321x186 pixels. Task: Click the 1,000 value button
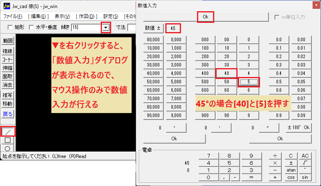coord(176,48)
